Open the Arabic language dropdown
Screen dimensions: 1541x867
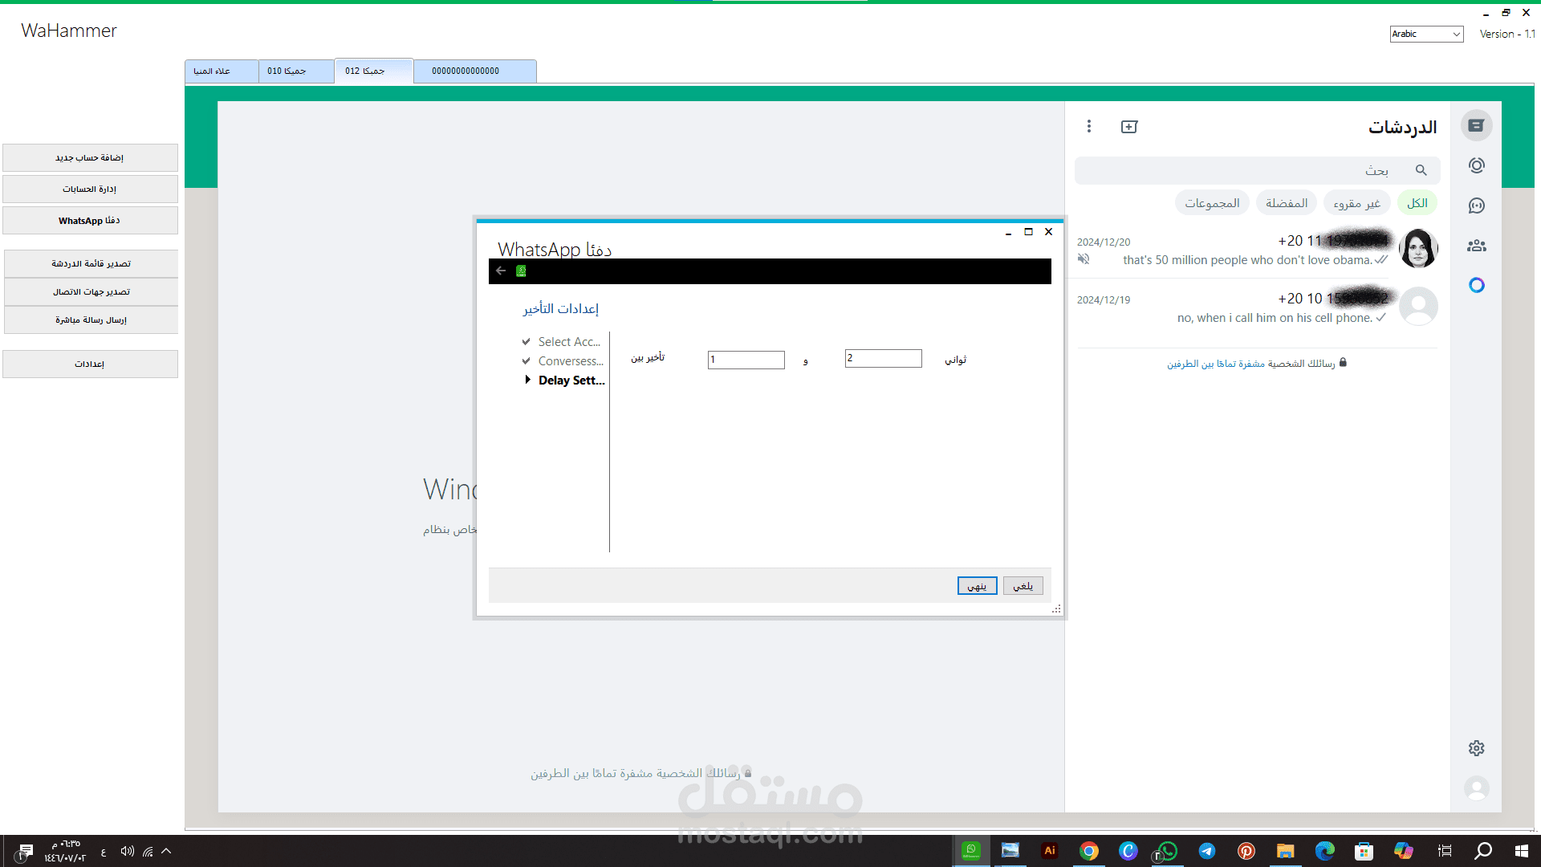pos(1426,34)
